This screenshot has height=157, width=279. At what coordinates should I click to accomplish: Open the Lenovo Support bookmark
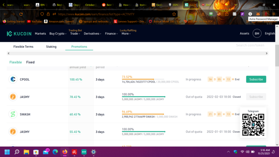click(x=130, y=21)
